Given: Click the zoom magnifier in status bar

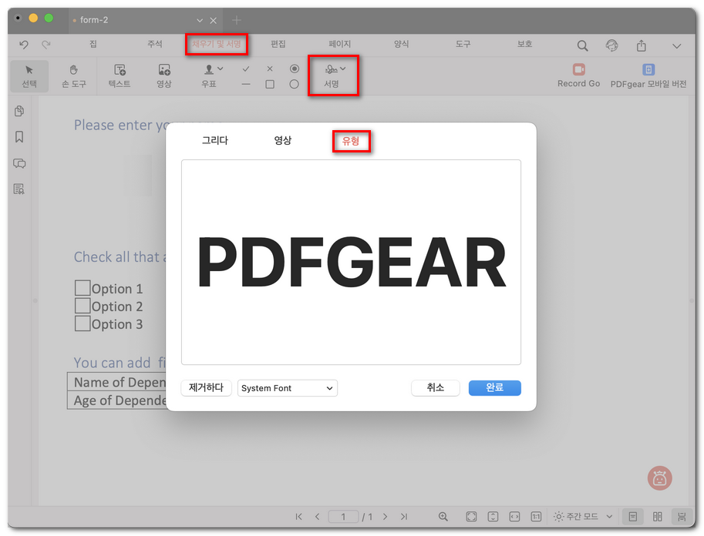Looking at the screenshot, I should pyautogui.click(x=443, y=517).
